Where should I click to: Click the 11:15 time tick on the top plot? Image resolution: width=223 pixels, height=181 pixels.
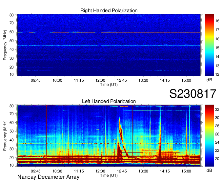click(x=79, y=80)
